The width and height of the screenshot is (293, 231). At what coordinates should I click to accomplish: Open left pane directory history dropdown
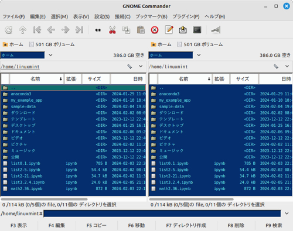tap(141, 67)
